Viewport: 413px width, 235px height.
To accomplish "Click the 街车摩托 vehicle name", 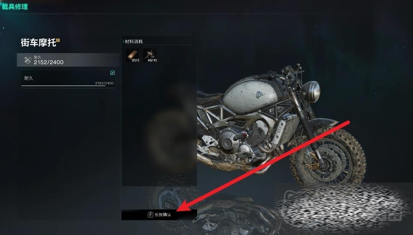I will 39,43.
